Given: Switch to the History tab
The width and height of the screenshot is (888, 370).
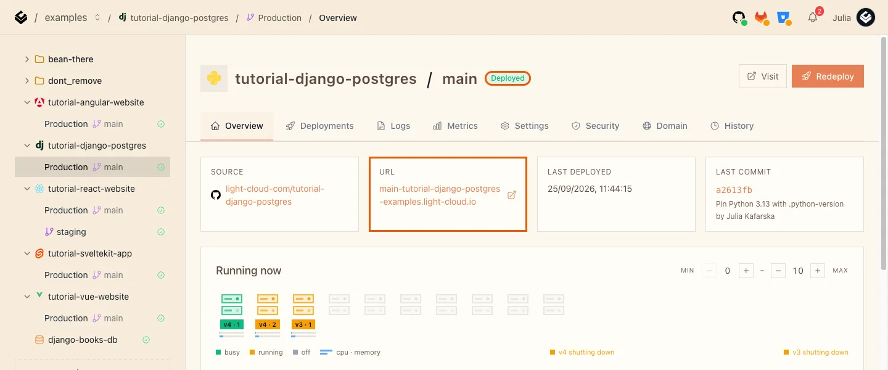Looking at the screenshot, I should pyautogui.click(x=732, y=126).
